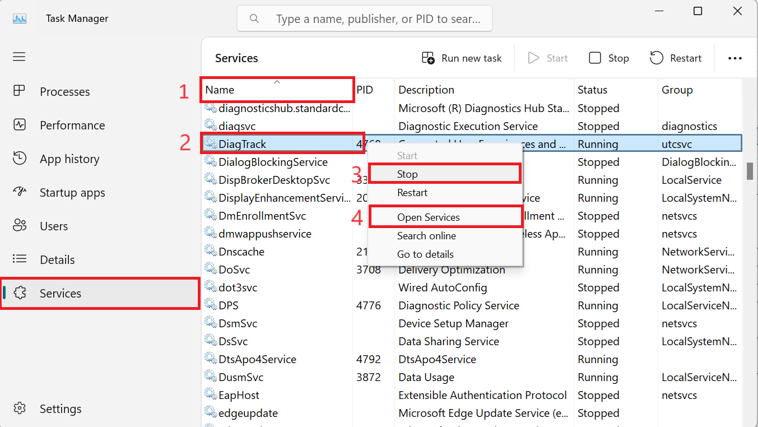This screenshot has height=427, width=758.
Task: Click the Run new task button
Action: coord(462,58)
